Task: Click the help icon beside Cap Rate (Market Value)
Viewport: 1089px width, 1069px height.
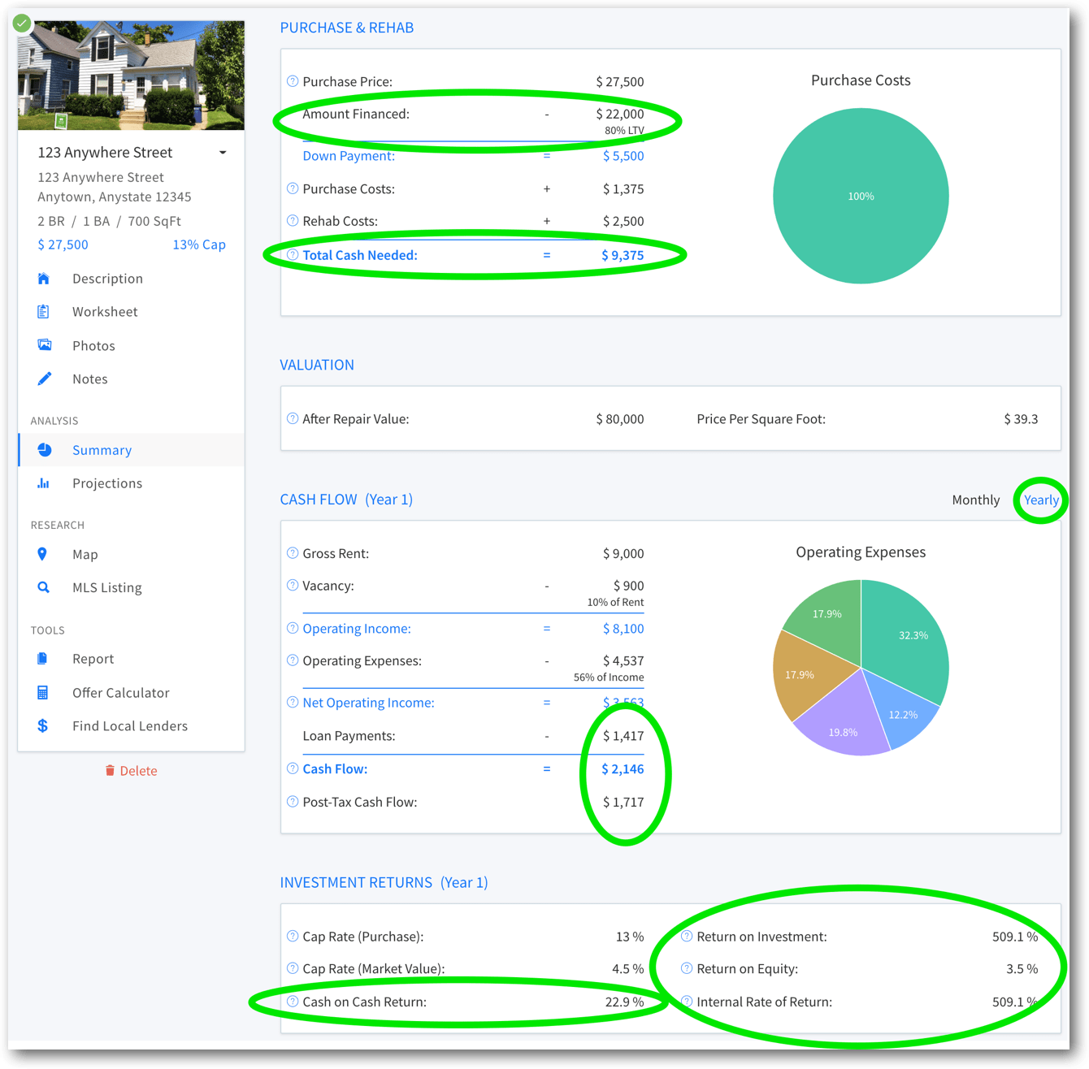Action: 293,968
